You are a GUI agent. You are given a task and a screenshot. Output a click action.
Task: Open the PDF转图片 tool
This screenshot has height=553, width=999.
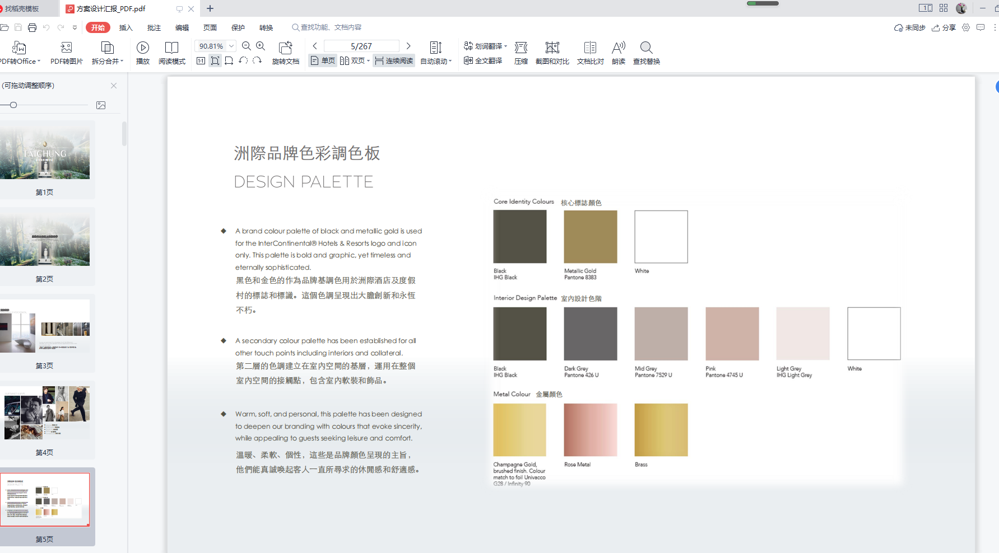(66, 53)
